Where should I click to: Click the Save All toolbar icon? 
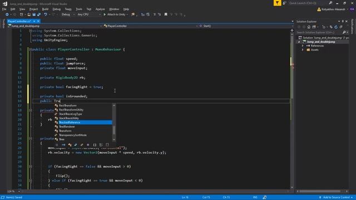[x=39, y=14]
